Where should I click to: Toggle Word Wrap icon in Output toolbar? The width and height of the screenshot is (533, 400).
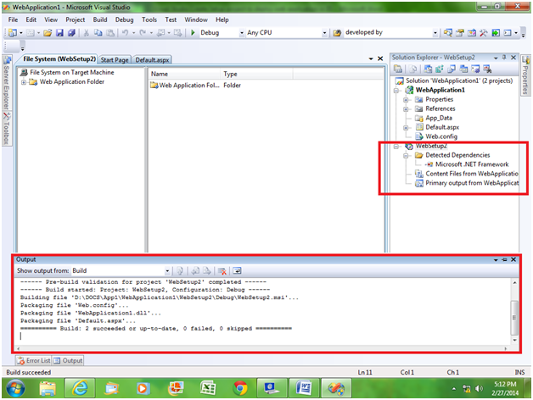coord(237,271)
